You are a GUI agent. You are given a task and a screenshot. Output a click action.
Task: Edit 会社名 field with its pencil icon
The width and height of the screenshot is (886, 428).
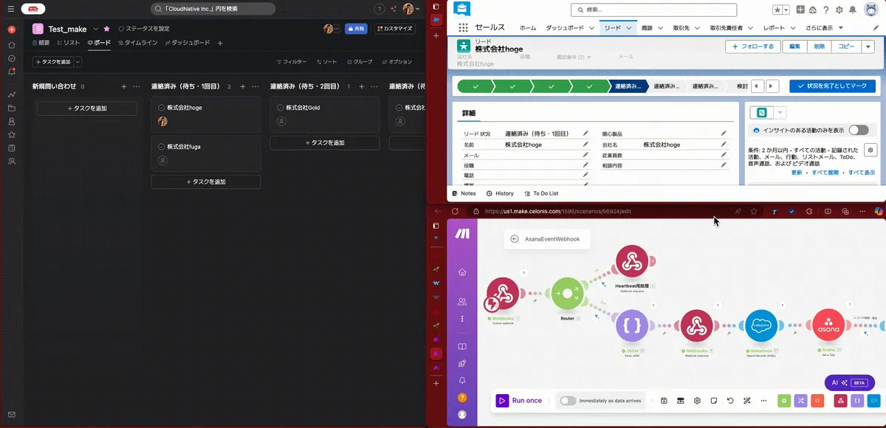[724, 145]
